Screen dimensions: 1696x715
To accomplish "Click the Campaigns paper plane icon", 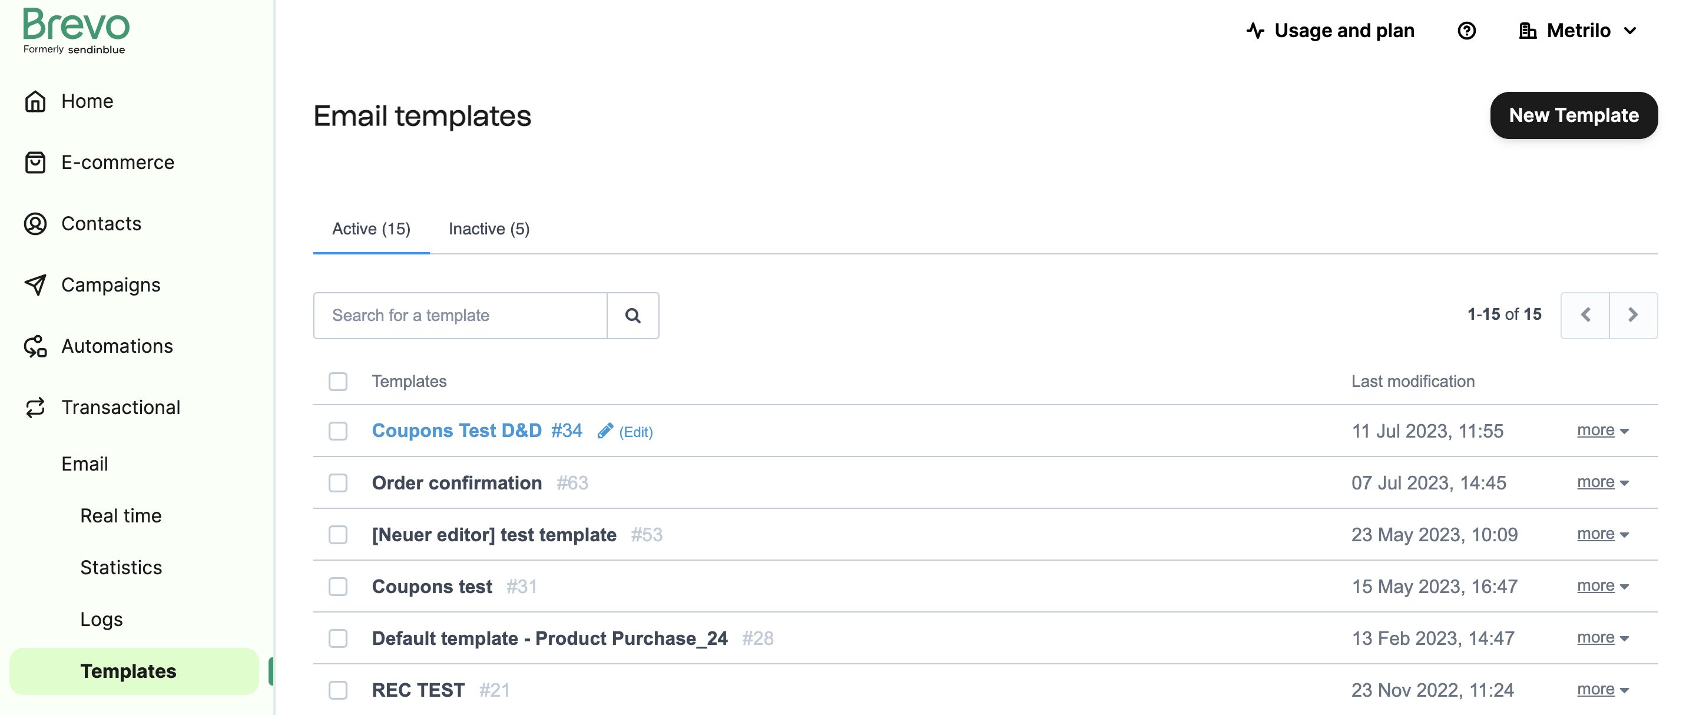I will pos(35,285).
